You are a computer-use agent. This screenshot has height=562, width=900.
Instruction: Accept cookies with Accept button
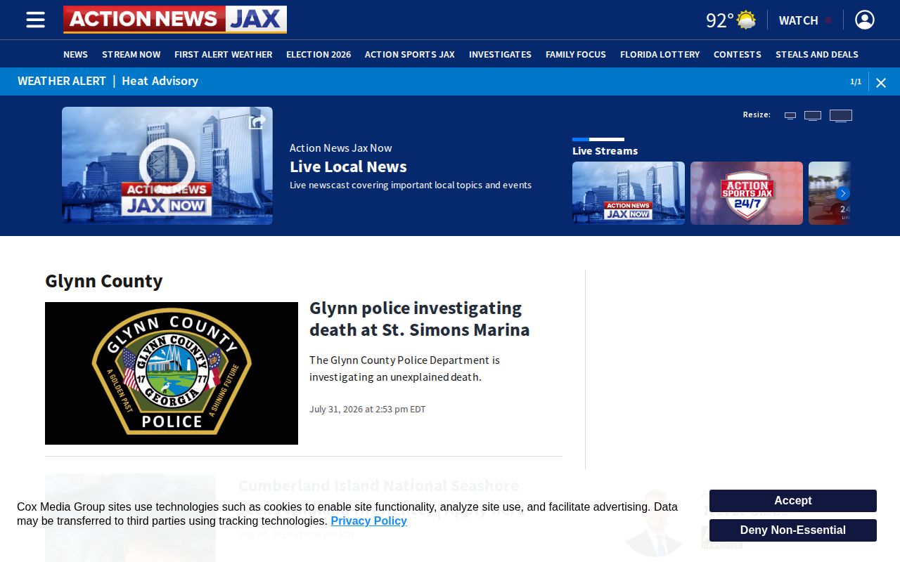[x=793, y=501]
